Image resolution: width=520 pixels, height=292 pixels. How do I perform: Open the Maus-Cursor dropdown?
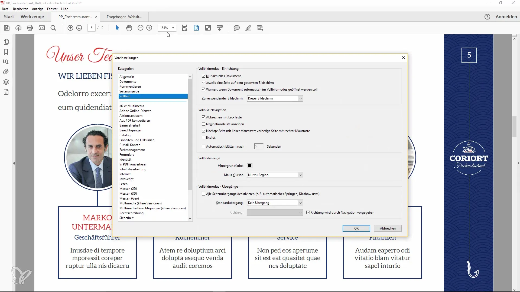[275, 175]
